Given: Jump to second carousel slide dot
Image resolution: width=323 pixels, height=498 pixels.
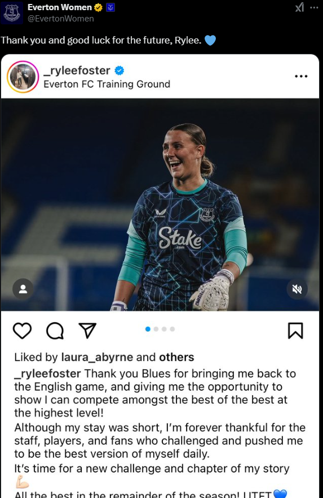Looking at the screenshot, I should pyautogui.click(x=156, y=329).
